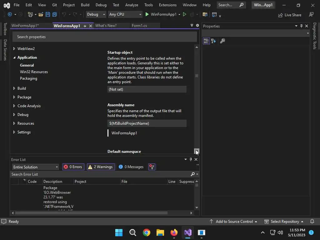Click the notifications bell in status bar
The width and height of the screenshot is (320, 240).
[x=312, y=221]
